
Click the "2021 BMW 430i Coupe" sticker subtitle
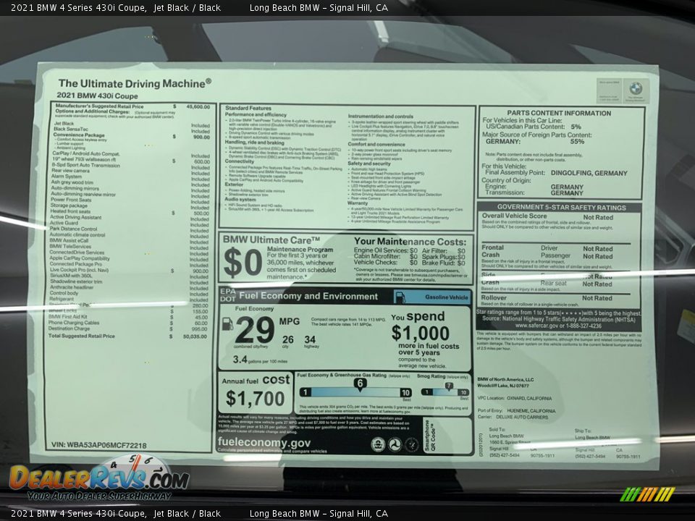click(x=97, y=96)
